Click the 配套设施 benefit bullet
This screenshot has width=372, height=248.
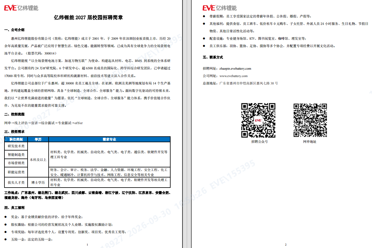click(255, 39)
